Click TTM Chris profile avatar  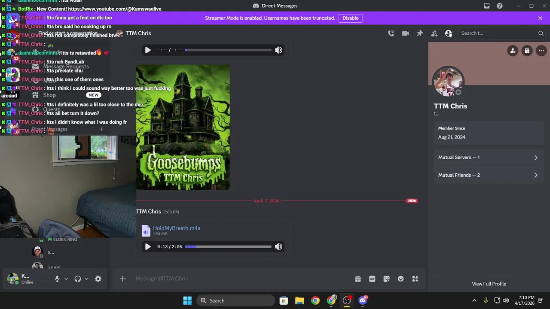tap(448, 82)
